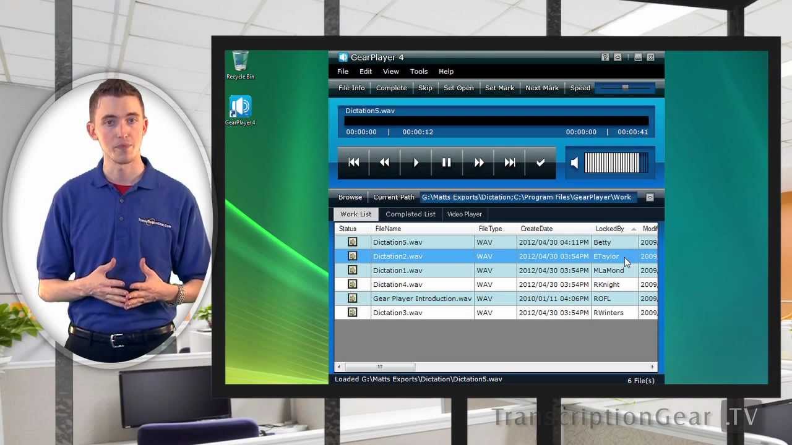Click the status icon for Dictation4.wav

pos(353,285)
